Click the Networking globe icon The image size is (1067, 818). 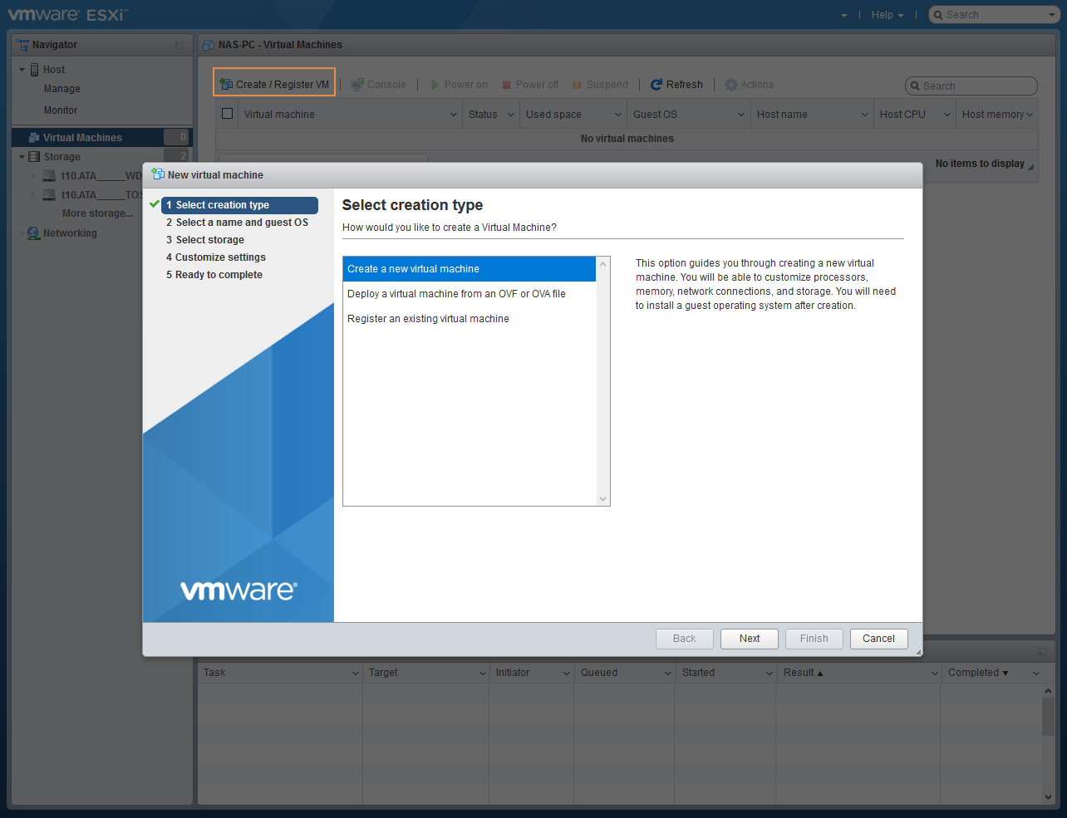33,233
